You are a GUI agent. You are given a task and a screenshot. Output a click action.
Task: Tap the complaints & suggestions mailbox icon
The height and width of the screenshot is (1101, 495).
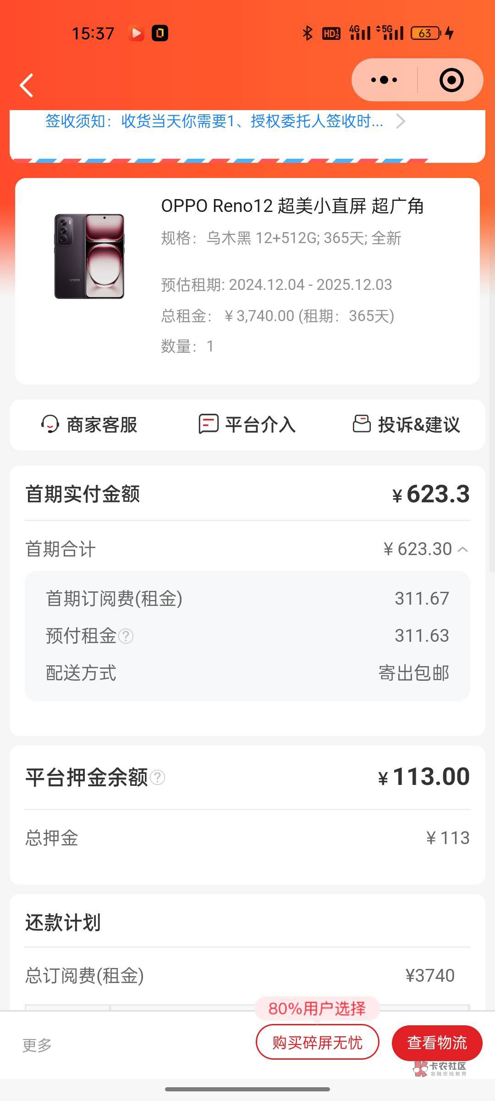[361, 424]
